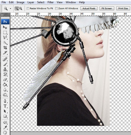The width and height of the screenshot is (131, 135).
Task: Select the Paint Bucket tool
Action: 5,85
